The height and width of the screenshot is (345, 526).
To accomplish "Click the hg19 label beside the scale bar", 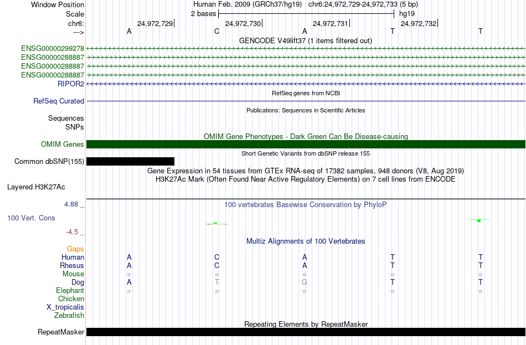I will [x=407, y=14].
